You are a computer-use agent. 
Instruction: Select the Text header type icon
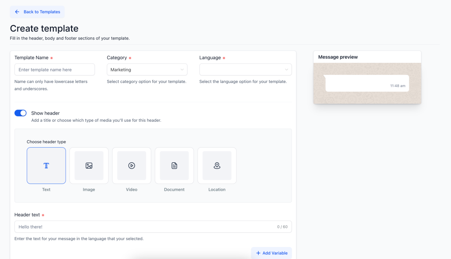coord(46,166)
